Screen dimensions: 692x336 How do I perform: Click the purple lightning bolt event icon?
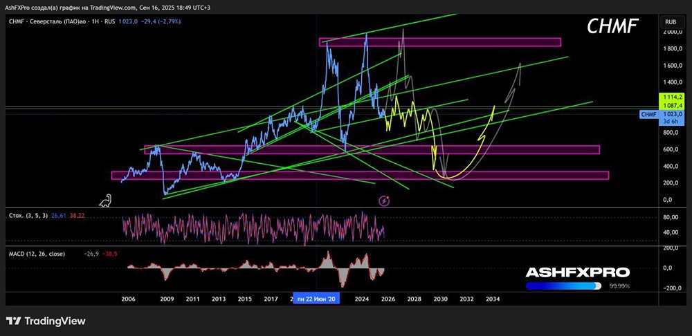click(x=384, y=200)
